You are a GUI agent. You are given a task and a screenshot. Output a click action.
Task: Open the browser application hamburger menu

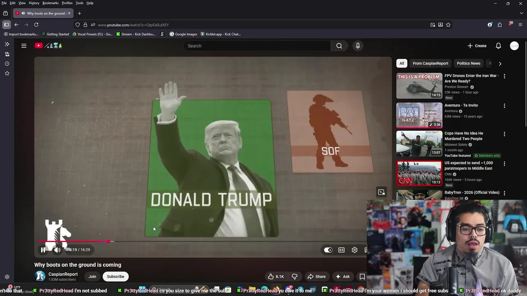click(x=521, y=25)
